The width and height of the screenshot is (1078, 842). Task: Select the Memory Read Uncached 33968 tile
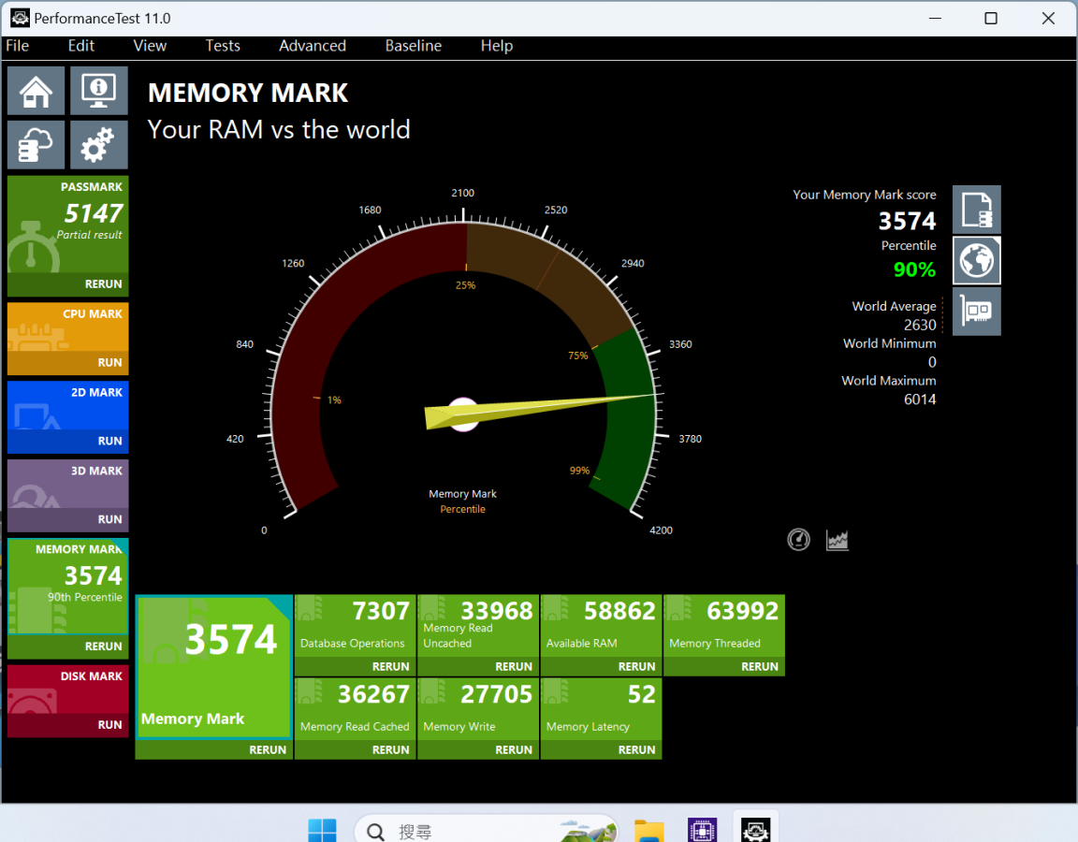coord(478,626)
